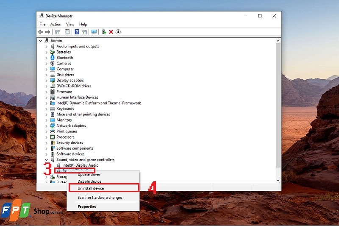Expand the Network adapters chevron

coord(46,126)
